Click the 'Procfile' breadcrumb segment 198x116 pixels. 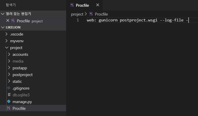[101, 14]
